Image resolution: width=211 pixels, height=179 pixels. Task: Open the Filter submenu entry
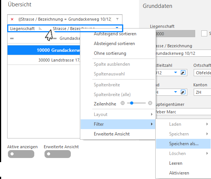click(x=118, y=124)
